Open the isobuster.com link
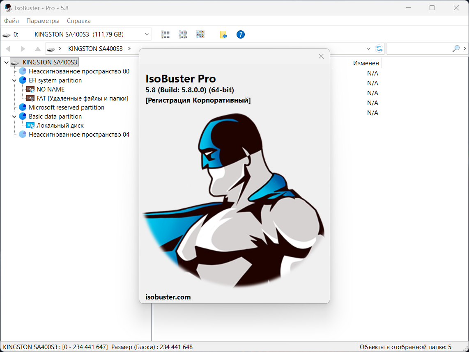 pyautogui.click(x=168, y=297)
